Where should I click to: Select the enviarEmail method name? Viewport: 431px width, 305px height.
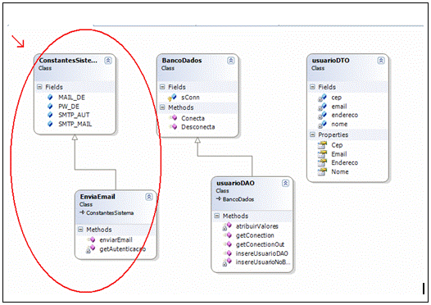pyautogui.click(x=116, y=240)
